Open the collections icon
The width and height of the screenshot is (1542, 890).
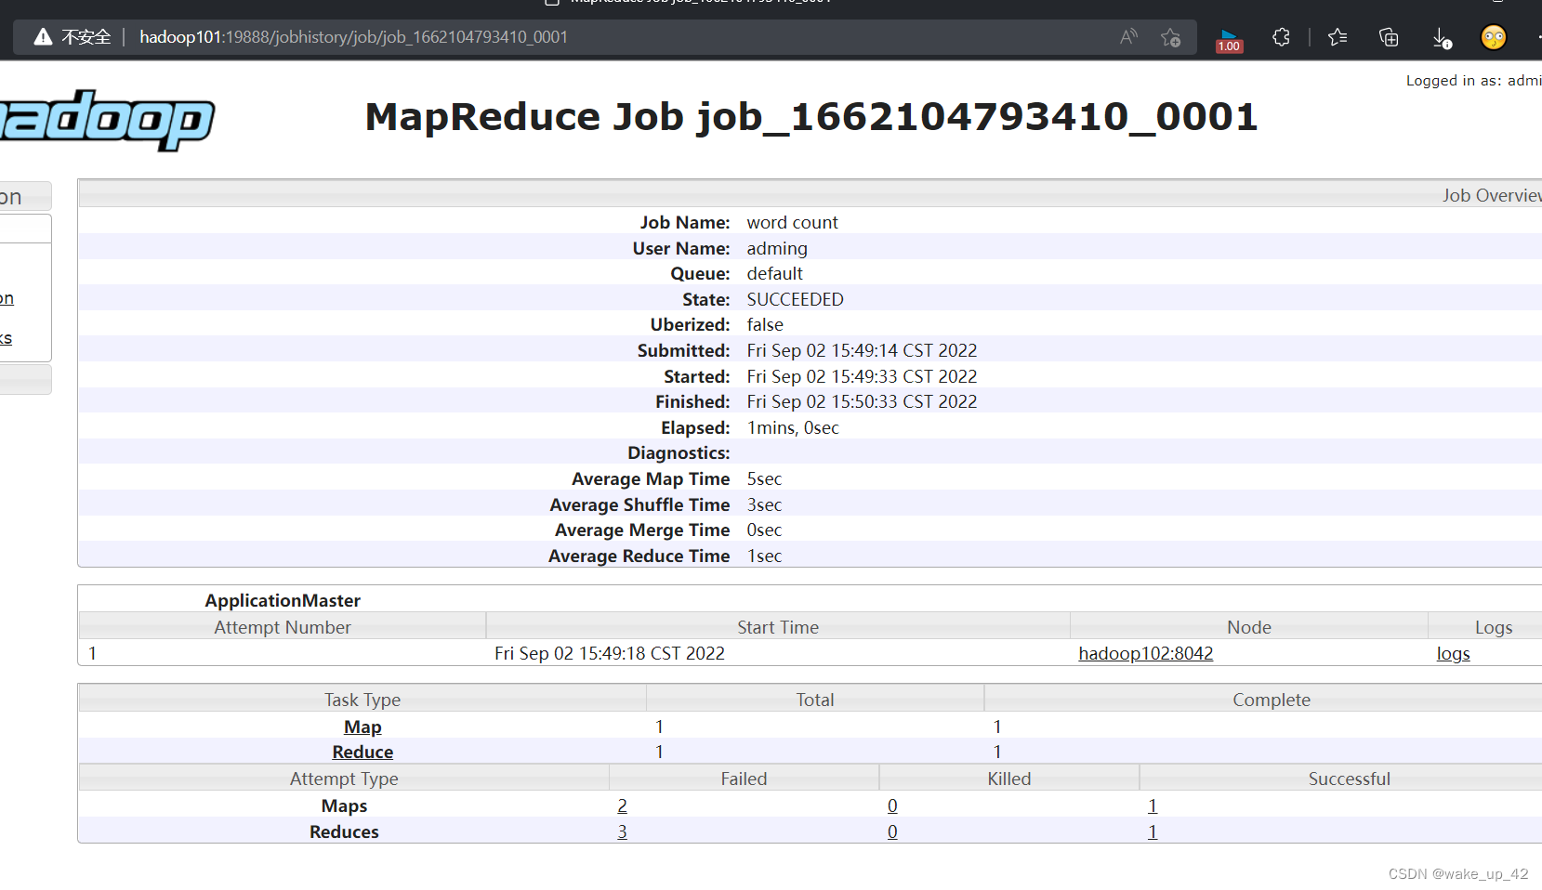click(x=1389, y=37)
